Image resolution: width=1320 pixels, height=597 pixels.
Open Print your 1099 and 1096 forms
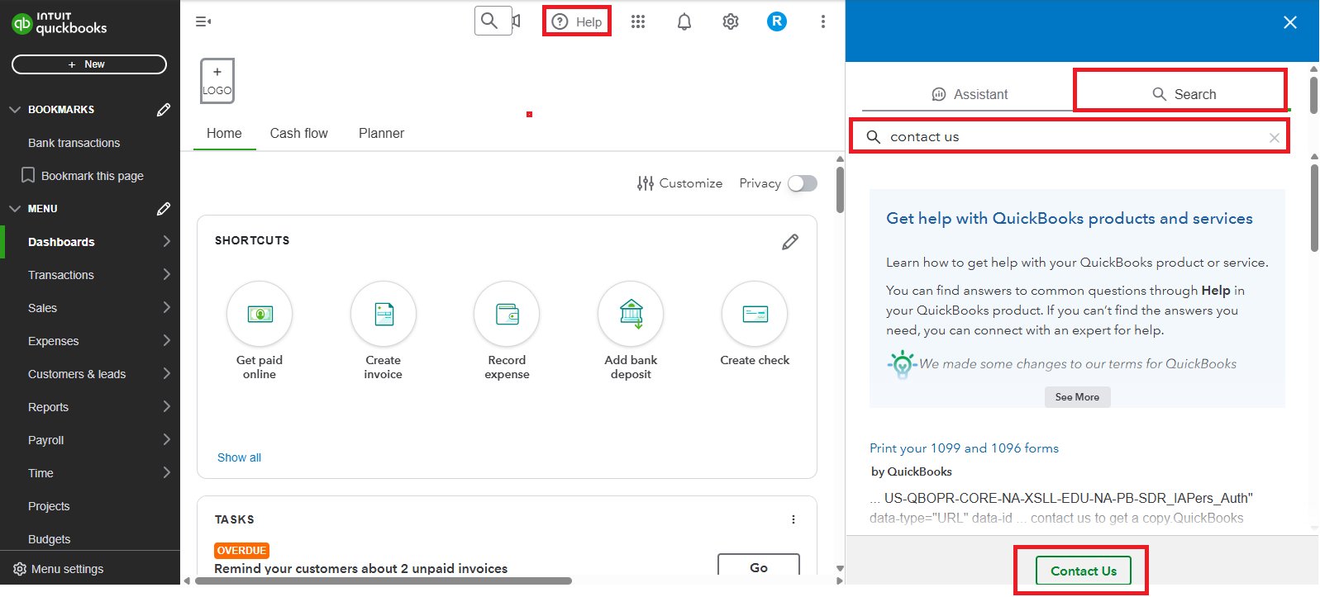(x=964, y=448)
